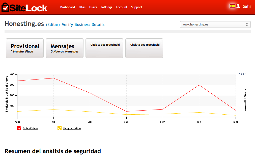This screenshot has width=255, height=156.
Task: Click the SiteLock logo
Action: point(24,7)
